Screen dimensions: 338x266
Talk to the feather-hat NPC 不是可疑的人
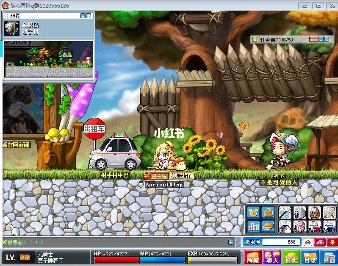pos(282,151)
